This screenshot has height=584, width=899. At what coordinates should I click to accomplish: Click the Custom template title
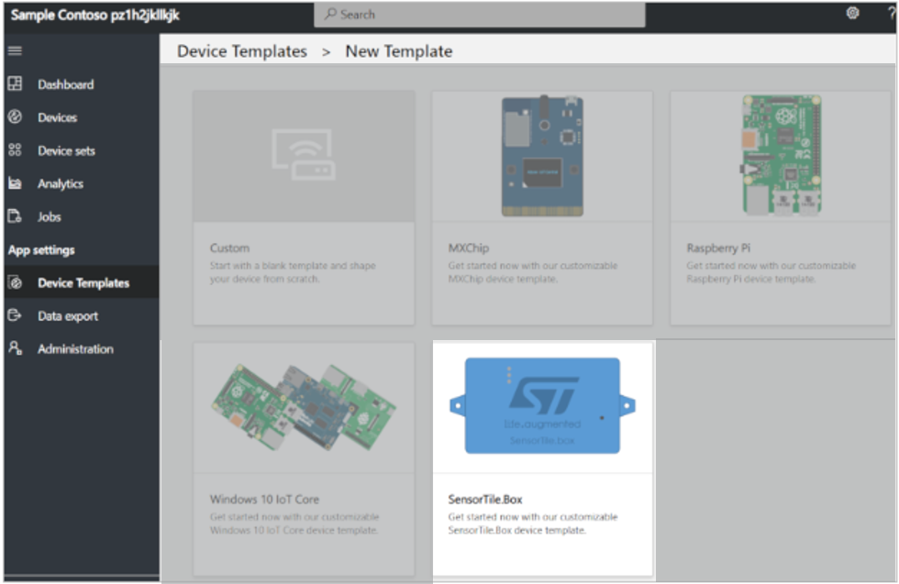(229, 248)
